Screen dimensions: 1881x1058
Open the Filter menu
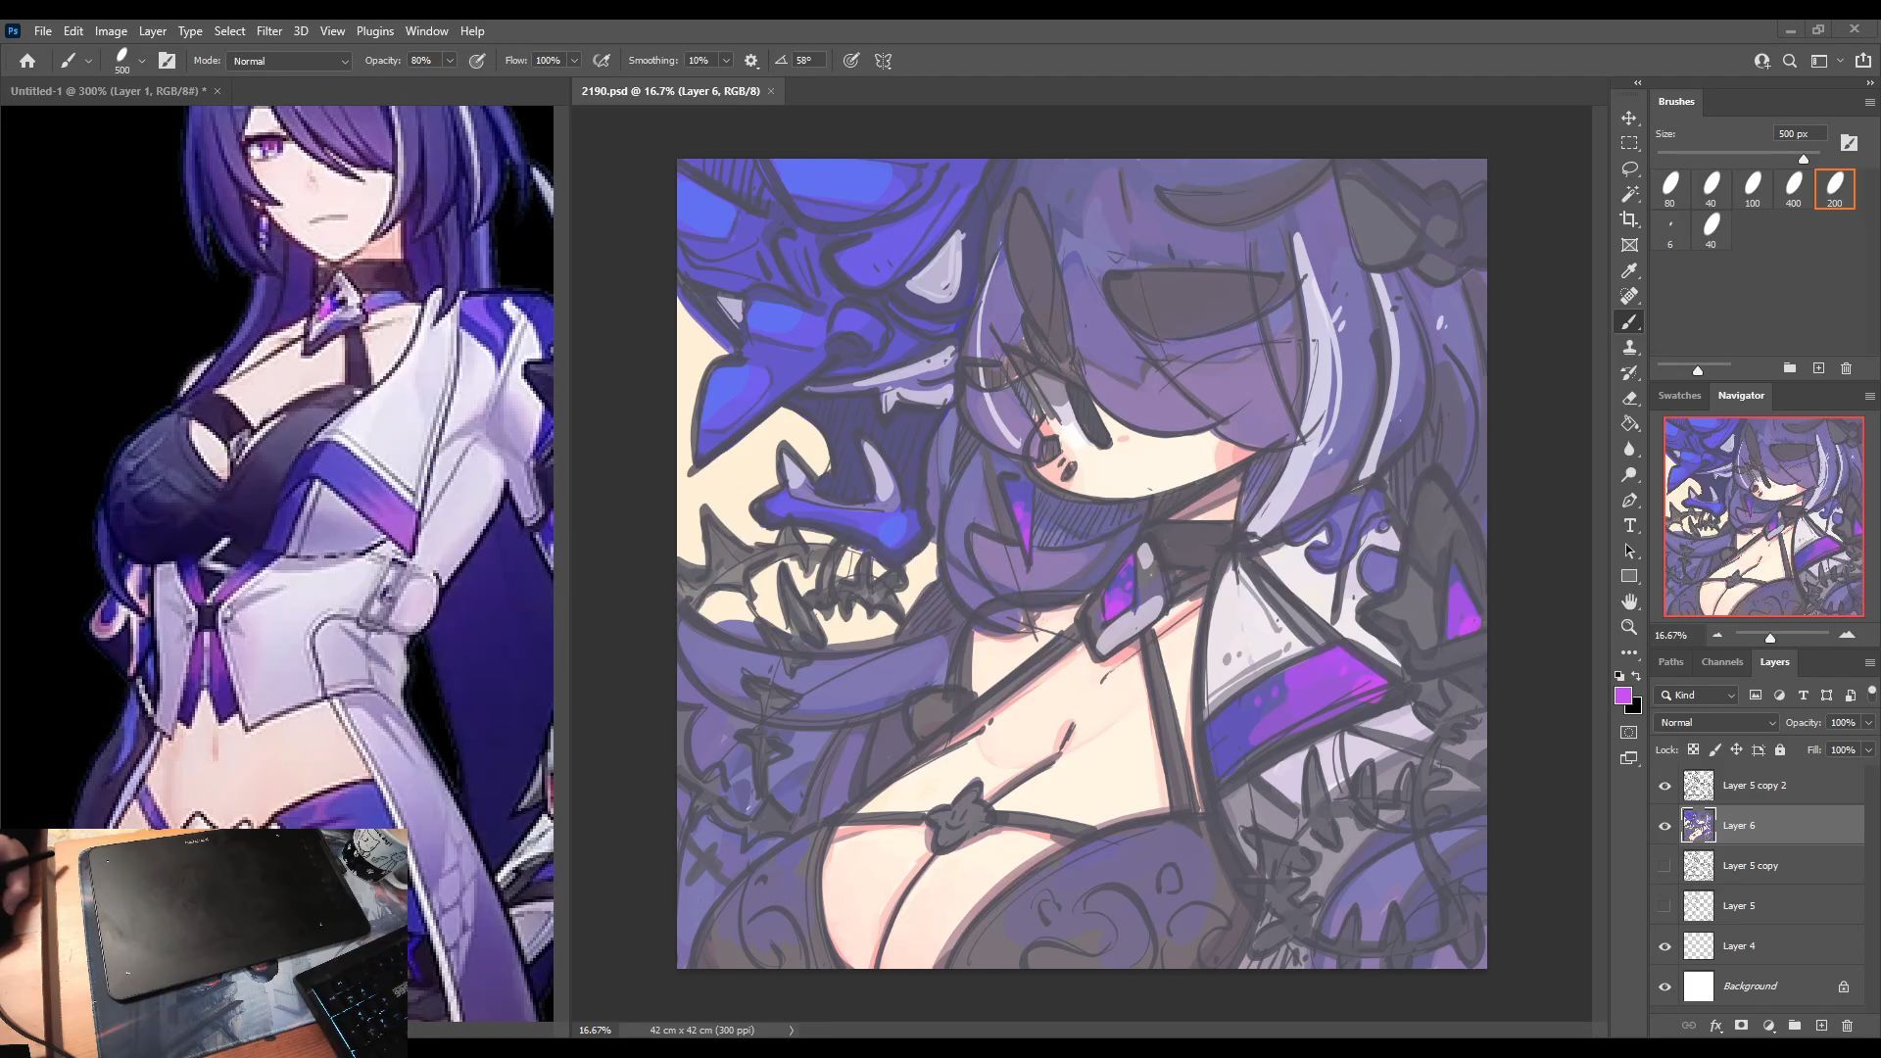click(x=268, y=31)
